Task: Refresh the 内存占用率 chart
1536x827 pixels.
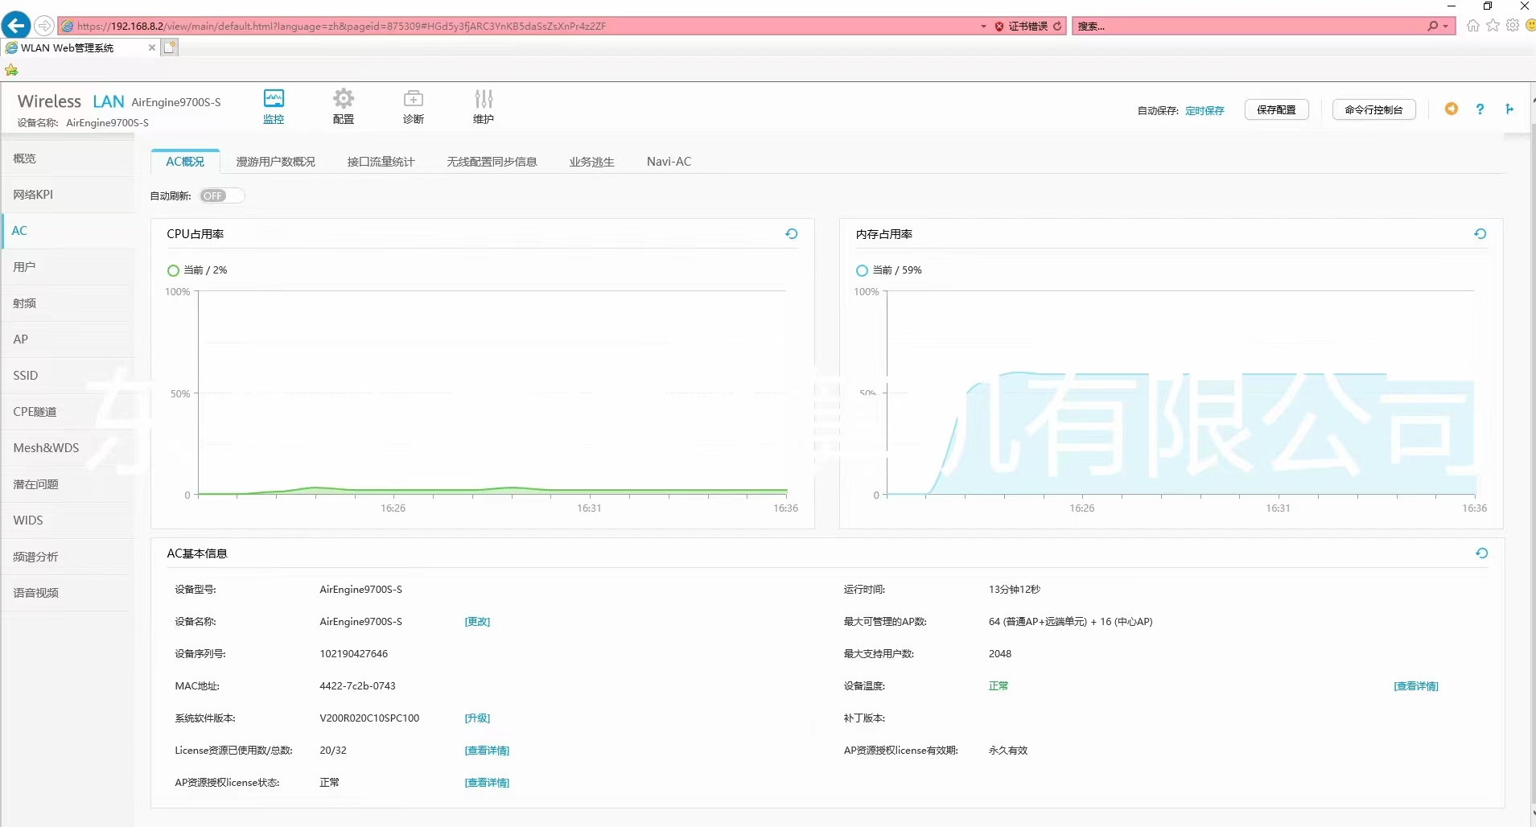Action: coord(1480,234)
